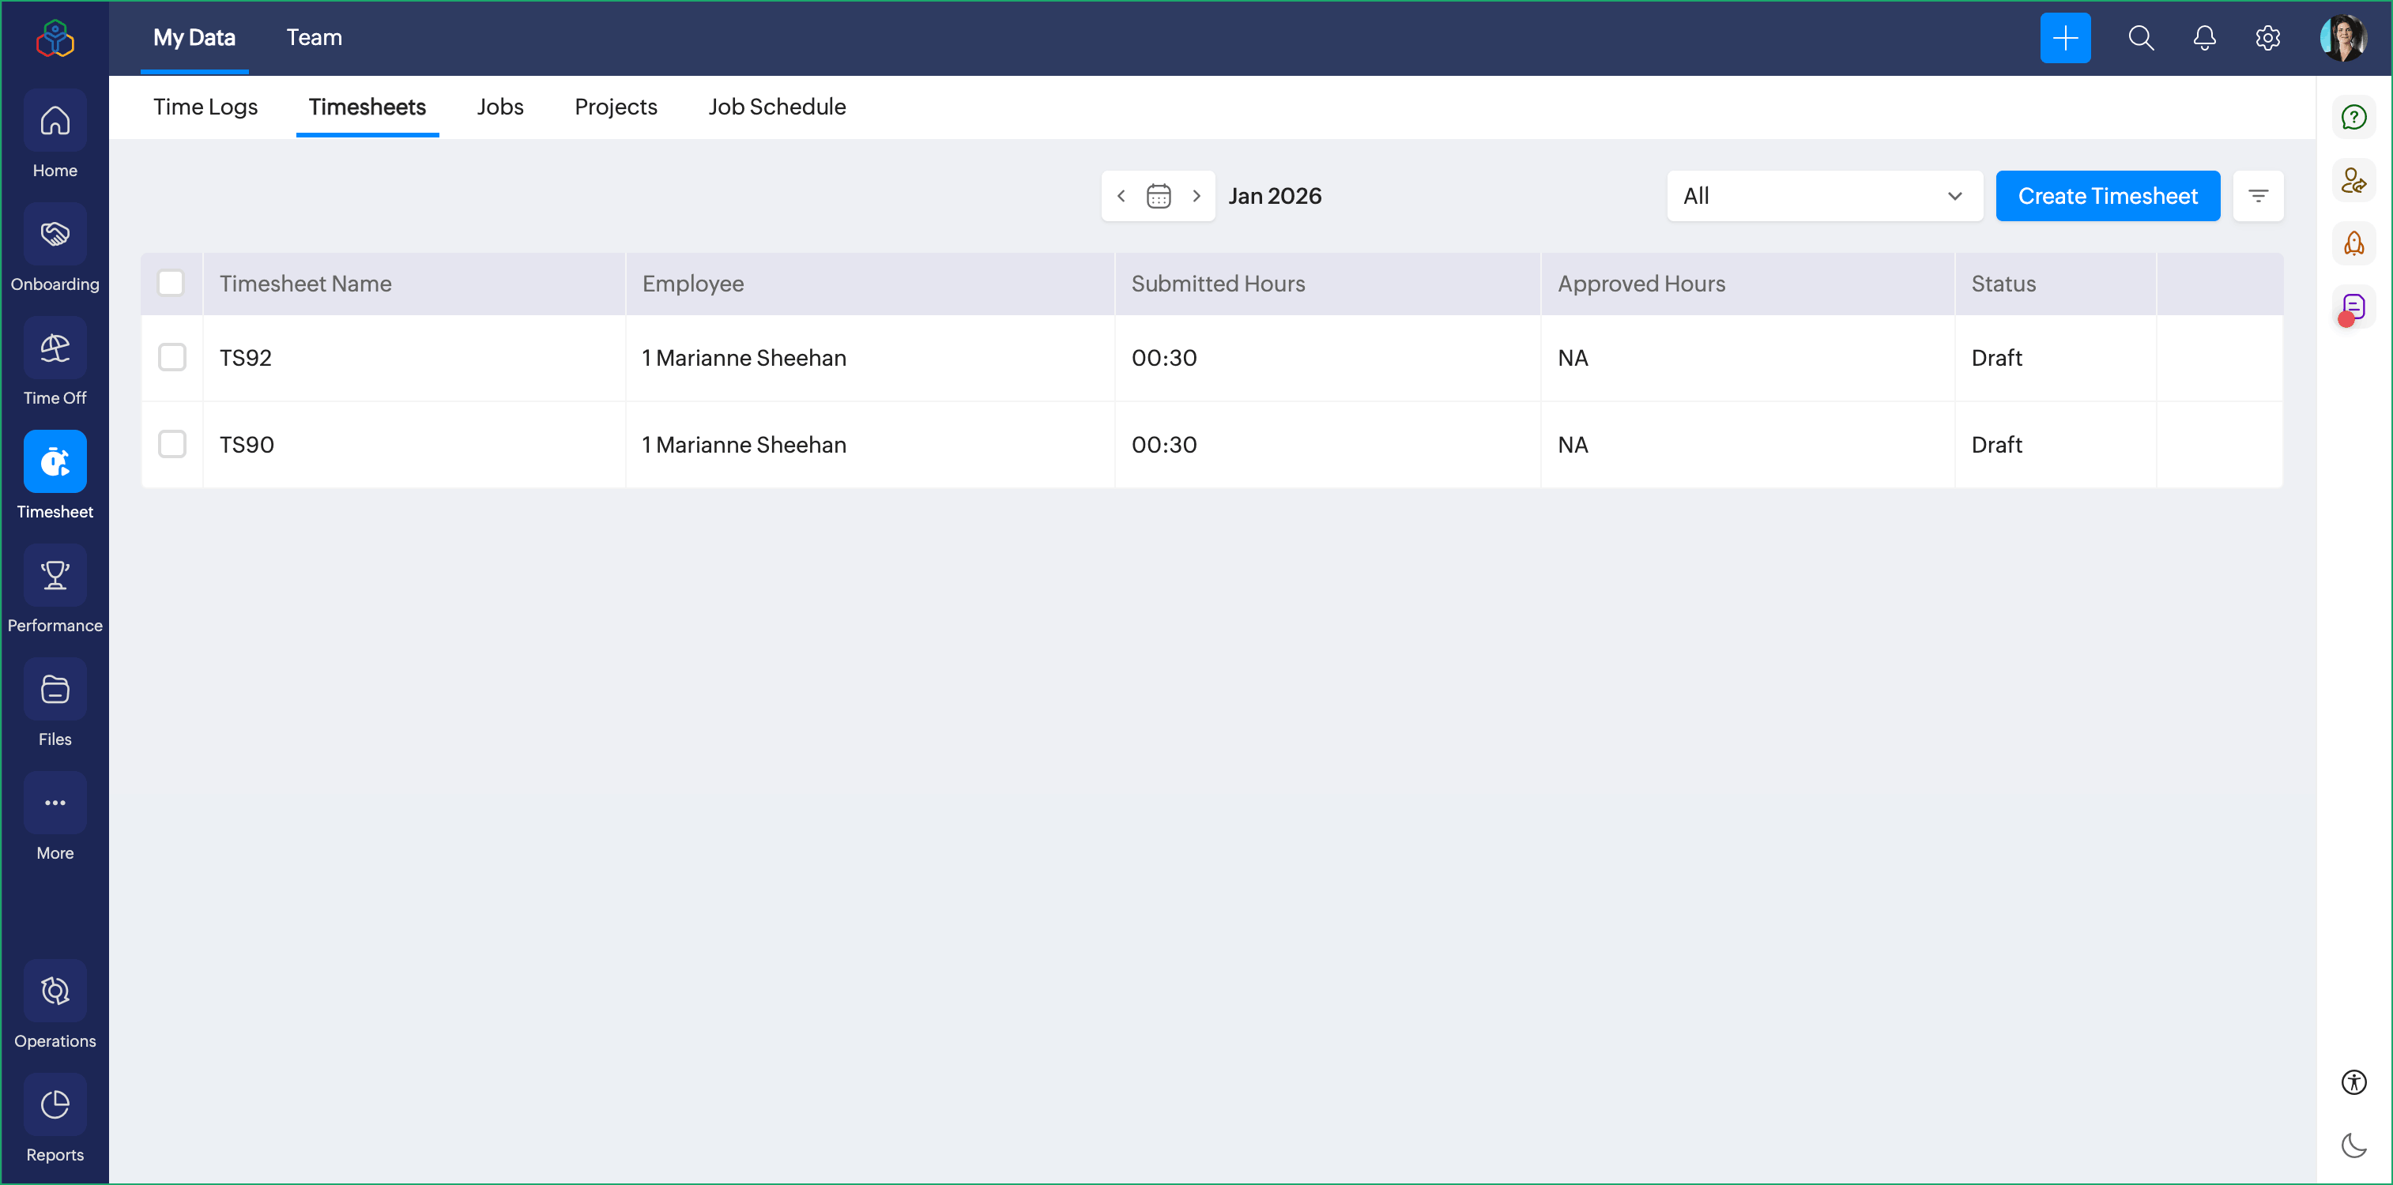Advance to the next month arrow

pos(1196,196)
